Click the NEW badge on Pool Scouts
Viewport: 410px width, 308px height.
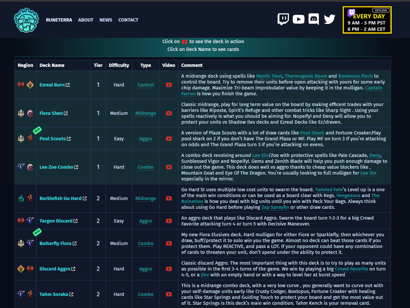(37, 131)
